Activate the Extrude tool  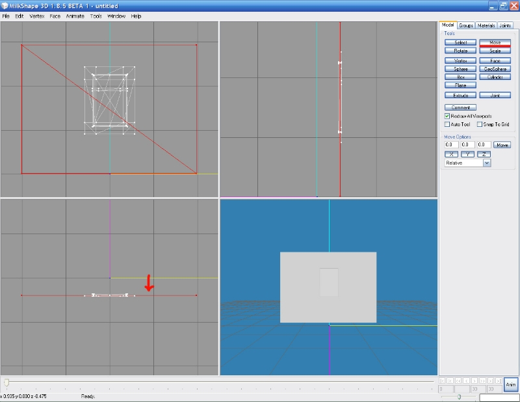pyautogui.click(x=460, y=95)
